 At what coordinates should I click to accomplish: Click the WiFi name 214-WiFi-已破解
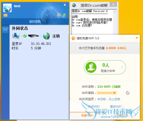[109, 87]
